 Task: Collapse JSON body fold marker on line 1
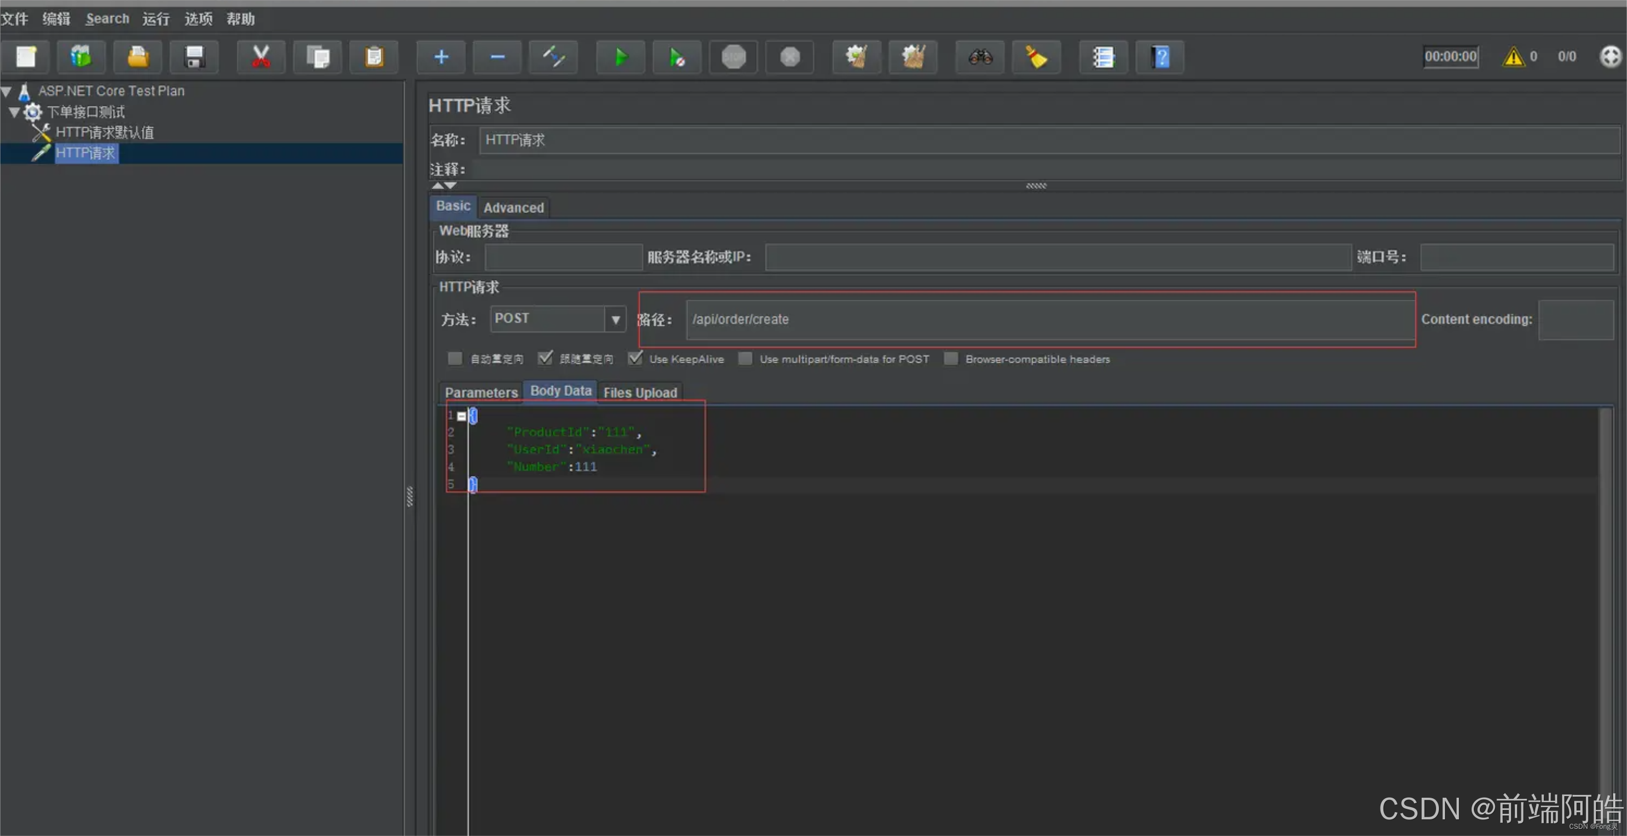(x=462, y=416)
